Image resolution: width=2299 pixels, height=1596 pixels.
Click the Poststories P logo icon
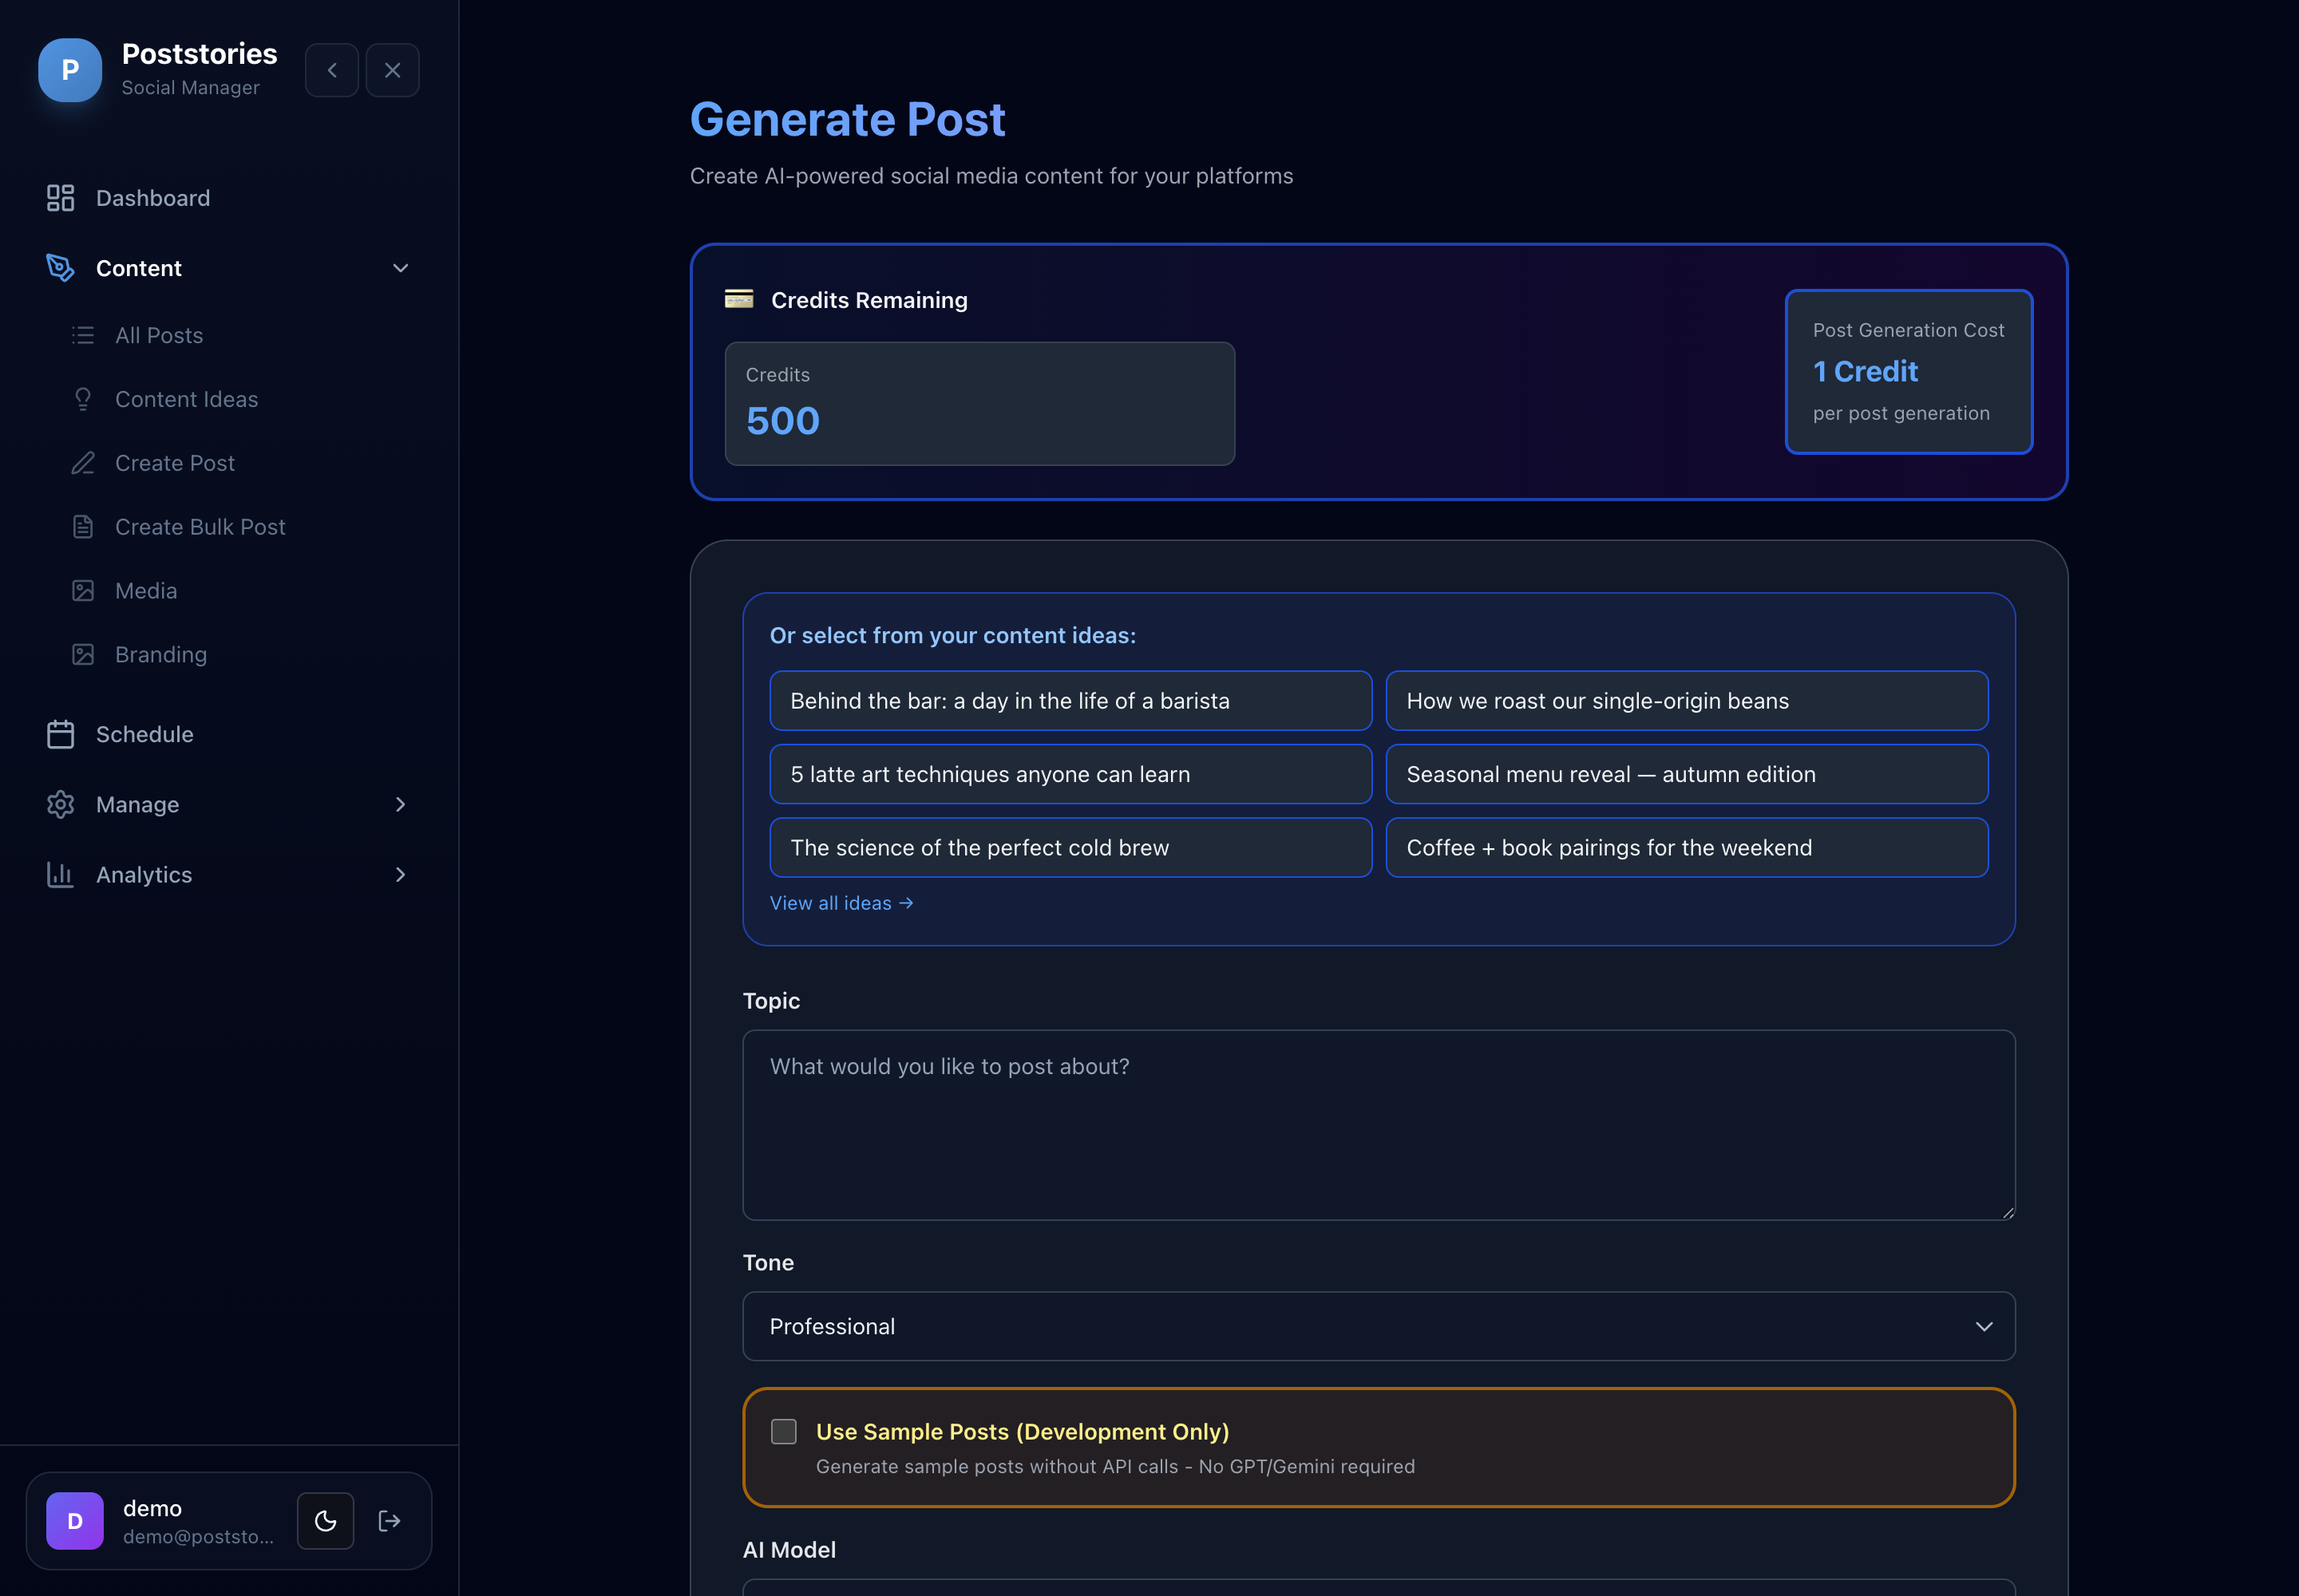coord(70,70)
